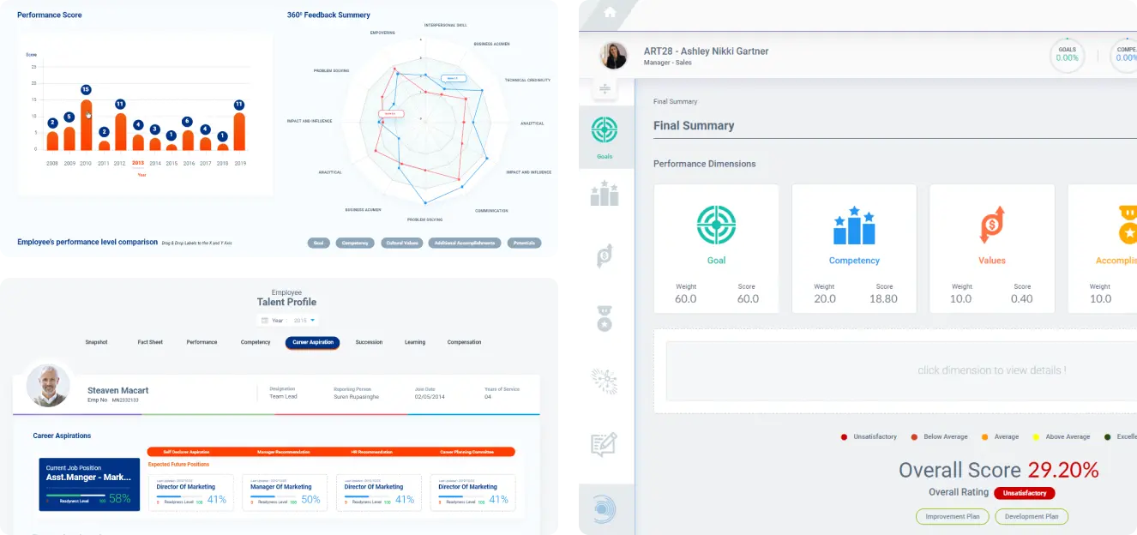Viewport: 1137px width, 535px height.
Task: Open the Career Aspiration tab
Action: coord(312,342)
